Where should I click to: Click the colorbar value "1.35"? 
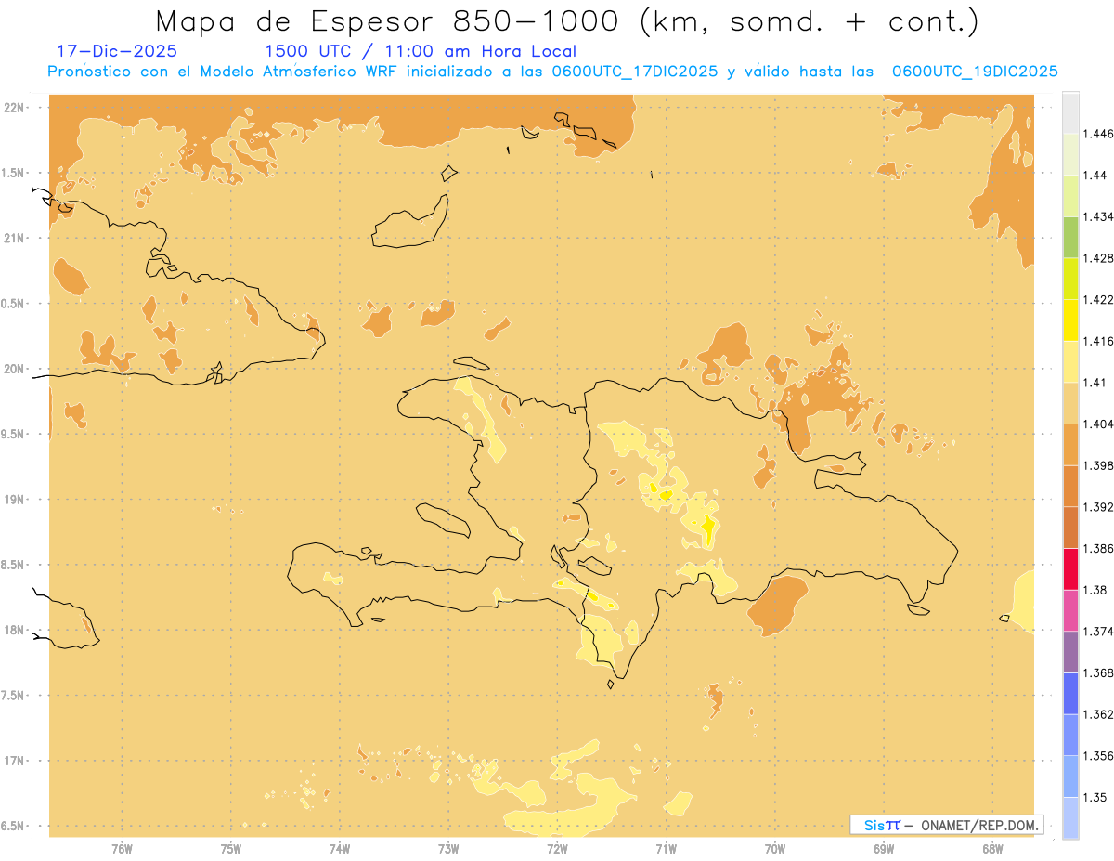(x=1096, y=798)
